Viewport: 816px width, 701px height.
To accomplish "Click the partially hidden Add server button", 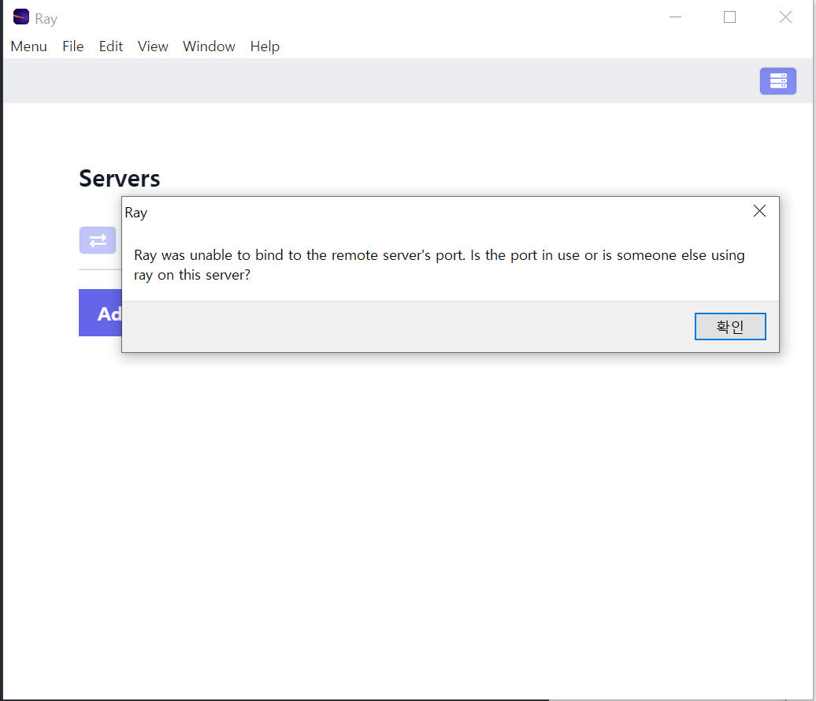I will pyautogui.click(x=100, y=313).
